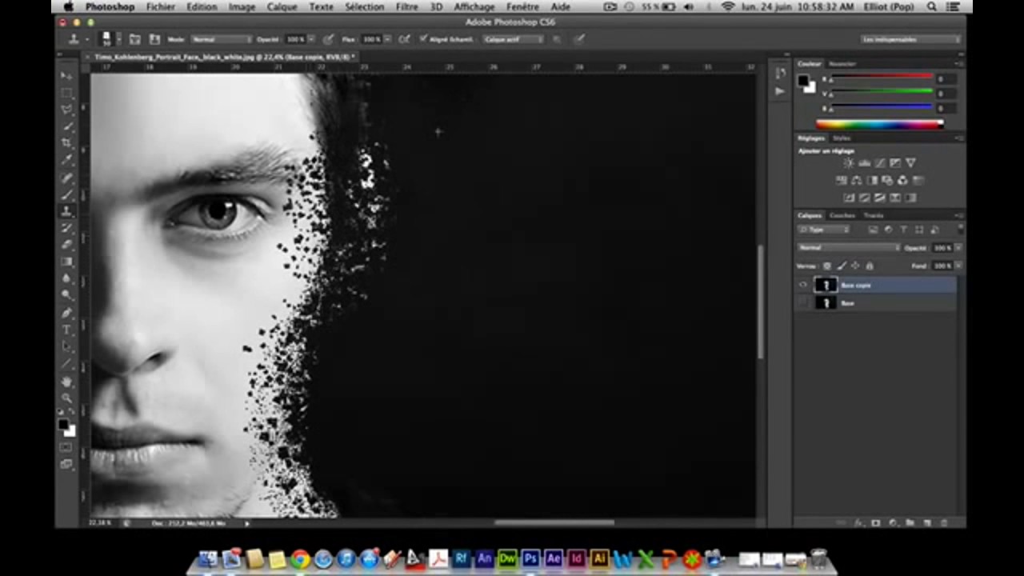Click the blue B slider track
This screenshot has width=1024, height=576.
[x=881, y=107]
